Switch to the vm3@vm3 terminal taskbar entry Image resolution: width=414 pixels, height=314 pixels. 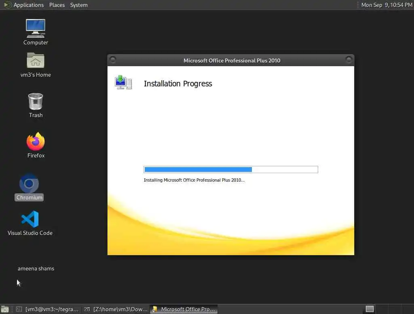click(x=48, y=309)
